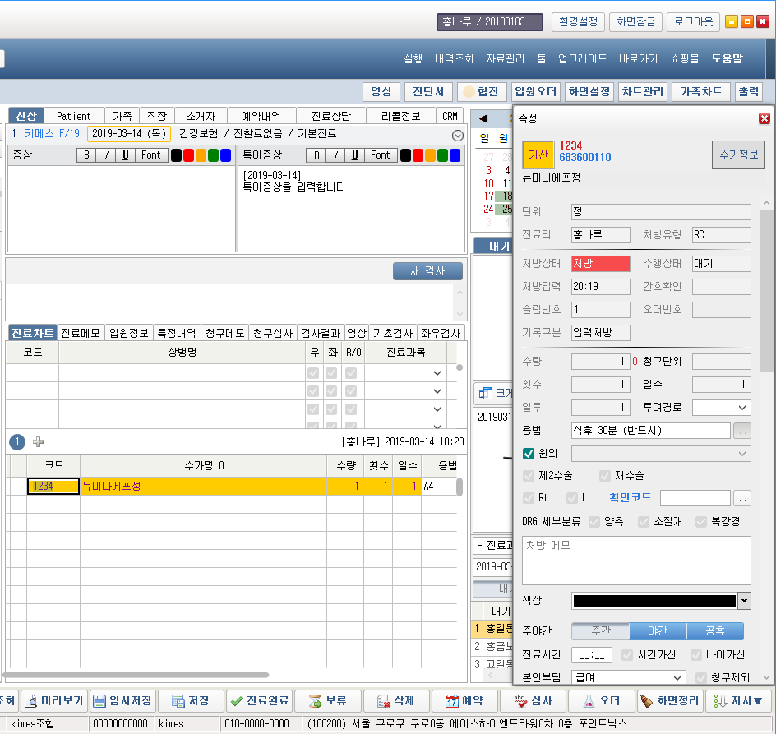Open 예약 (reservation) calendar button
The image size is (776, 734).
(x=464, y=701)
